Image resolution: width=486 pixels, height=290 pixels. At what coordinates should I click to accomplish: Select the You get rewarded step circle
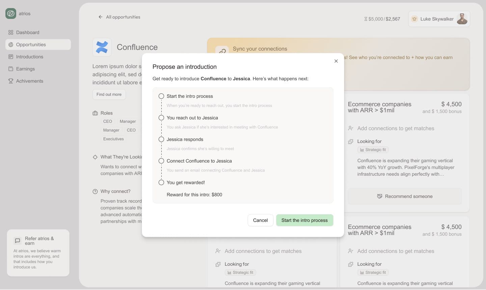[x=161, y=182]
